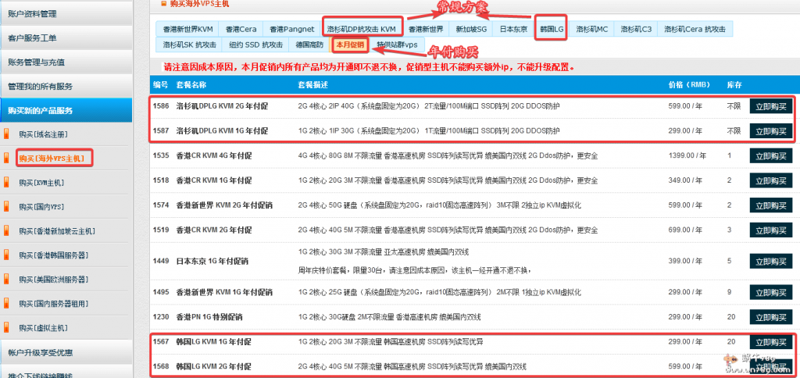Click orange bullet icon beside 购买[虚拟主机]
The height and width of the screenshot is (378, 800).
(5, 327)
